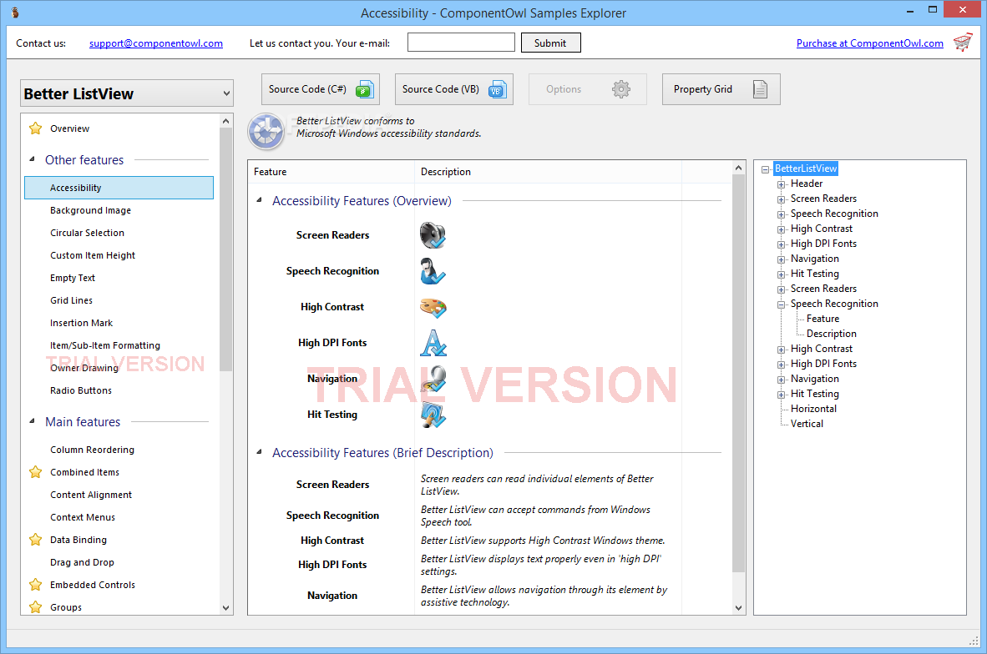Viewport: 987px width, 654px height.
Task: Click the accessibility circular icon near the description
Action: tap(266, 131)
